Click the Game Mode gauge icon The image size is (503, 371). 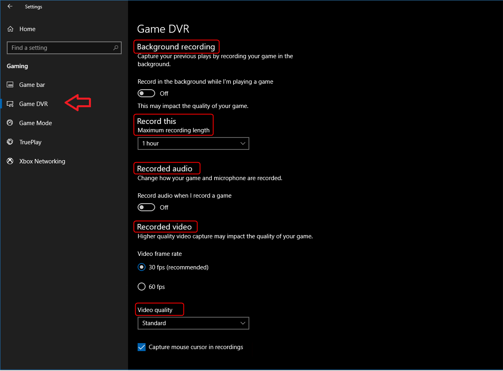coord(10,123)
